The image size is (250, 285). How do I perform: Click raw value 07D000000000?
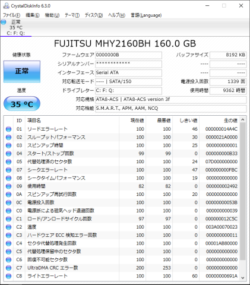[221, 161]
